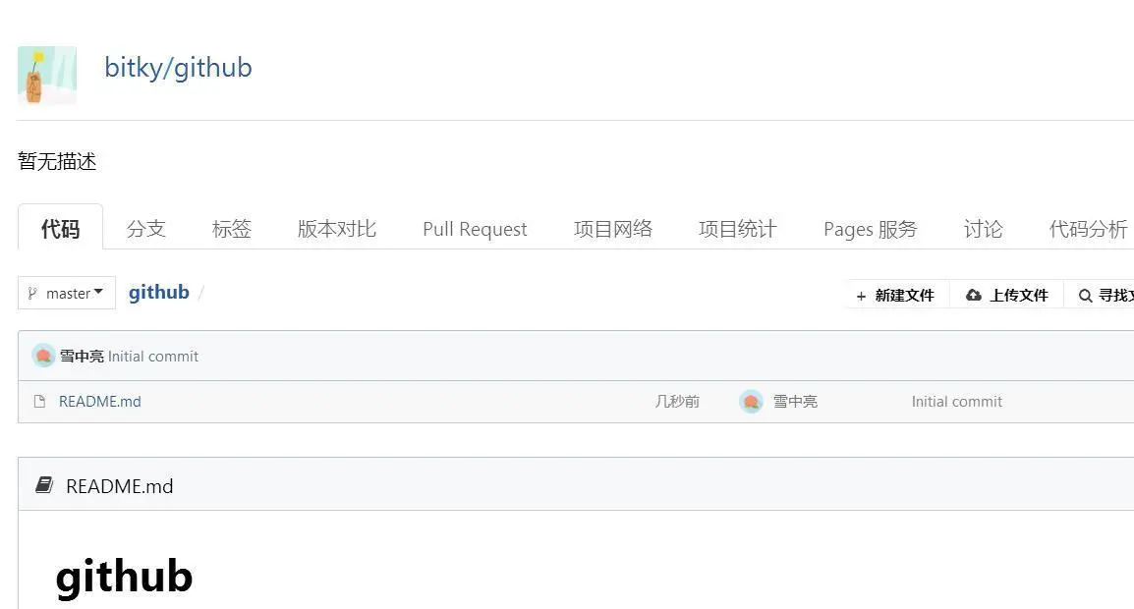
Task: Switch to the 分支 tab
Action: pyautogui.click(x=146, y=228)
